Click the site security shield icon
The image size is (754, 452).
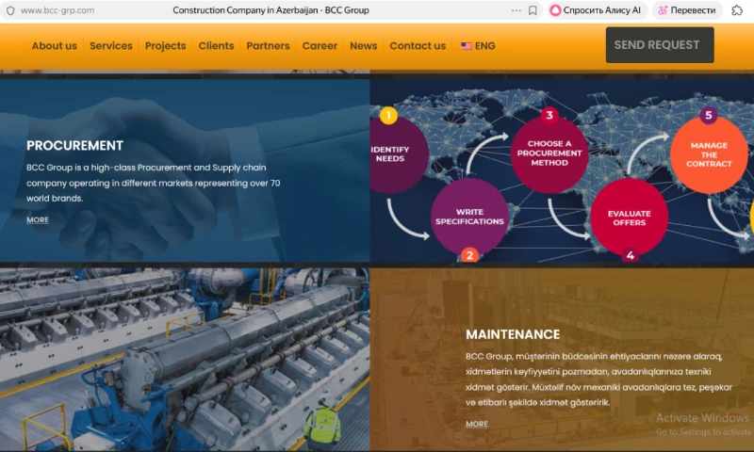[x=10, y=10]
